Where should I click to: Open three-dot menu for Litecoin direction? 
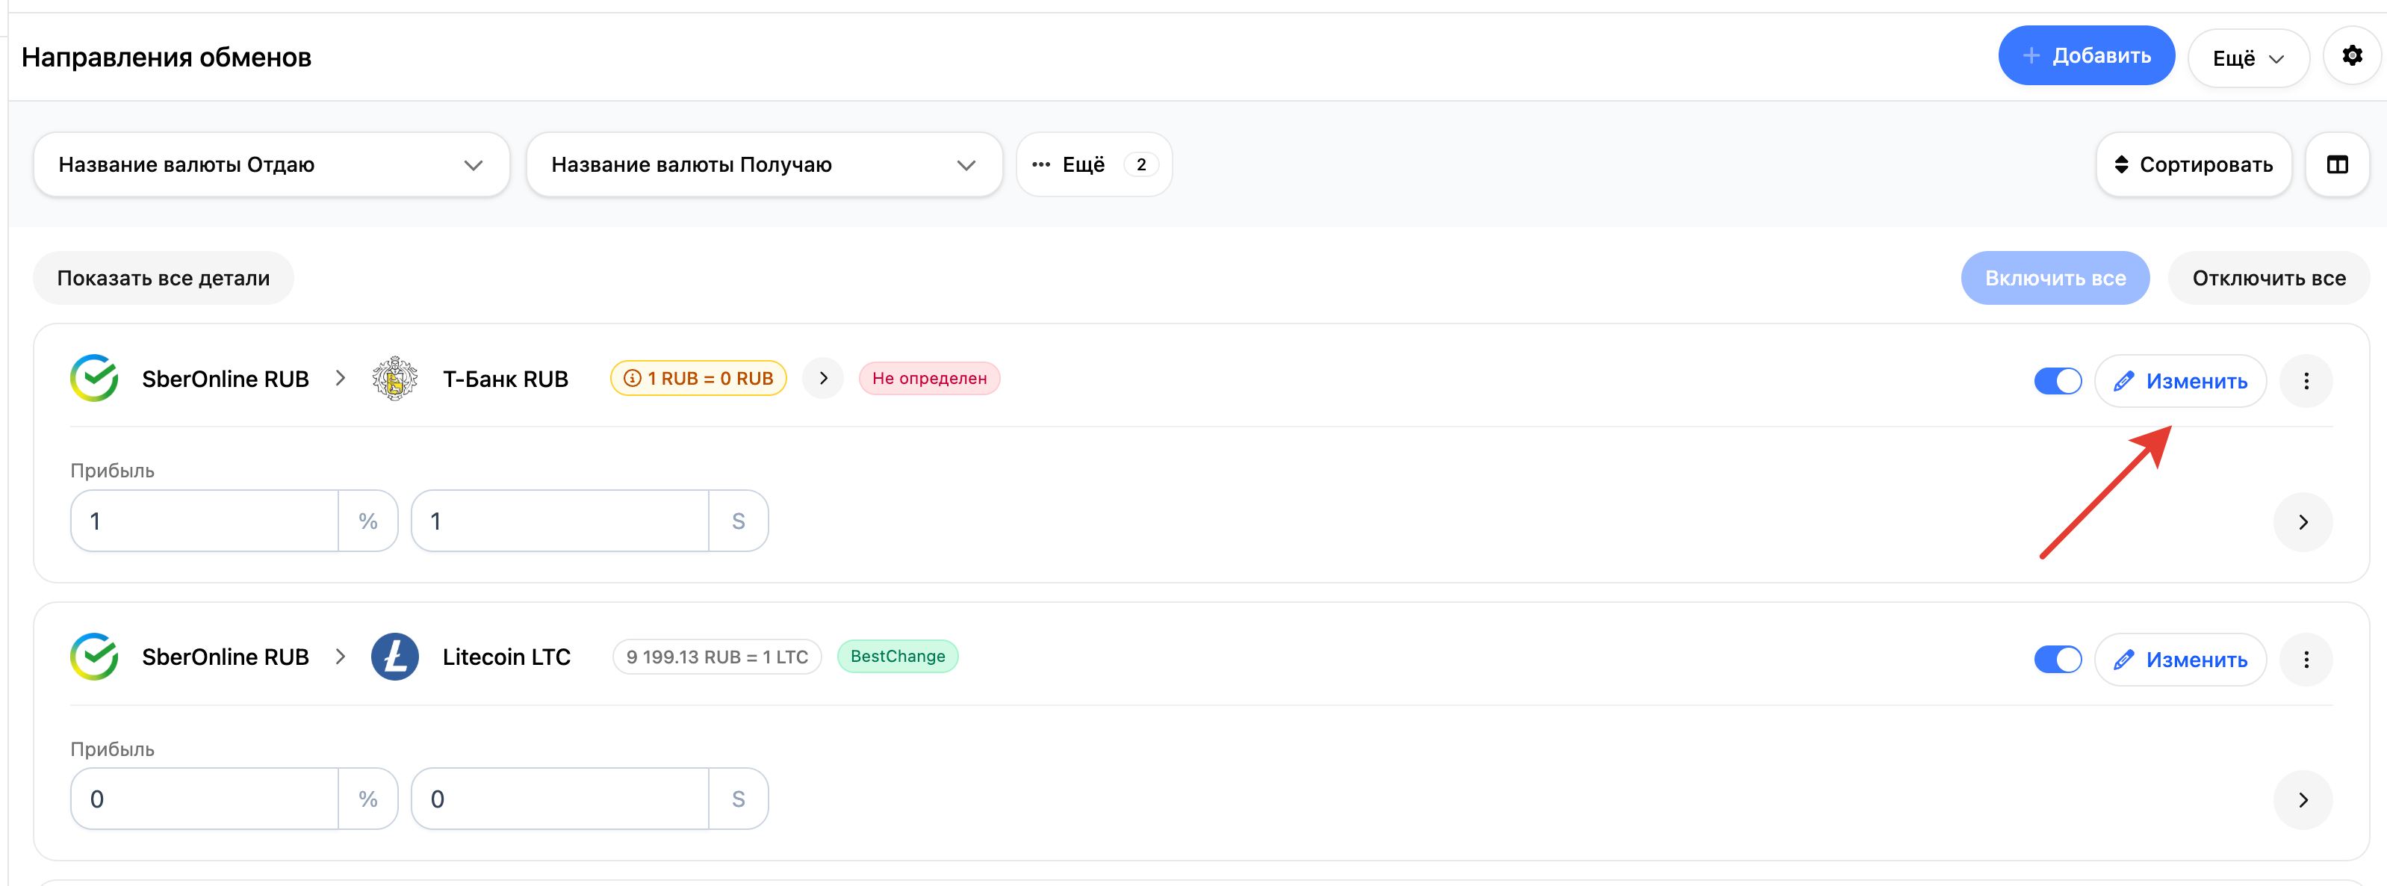click(x=2306, y=659)
